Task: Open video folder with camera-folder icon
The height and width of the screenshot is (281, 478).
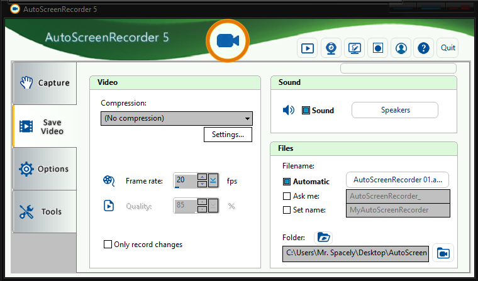Action: coord(443,253)
